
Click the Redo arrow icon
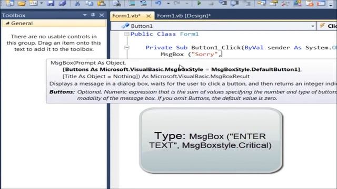177,3
